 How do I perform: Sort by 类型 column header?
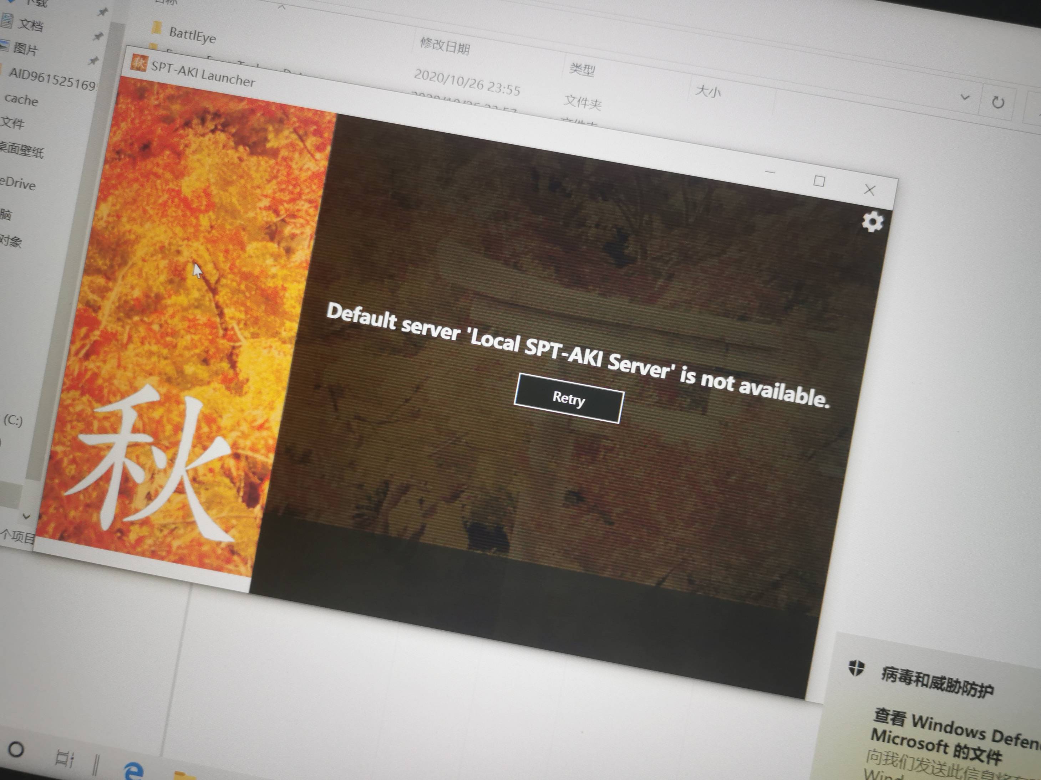tap(582, 70)
